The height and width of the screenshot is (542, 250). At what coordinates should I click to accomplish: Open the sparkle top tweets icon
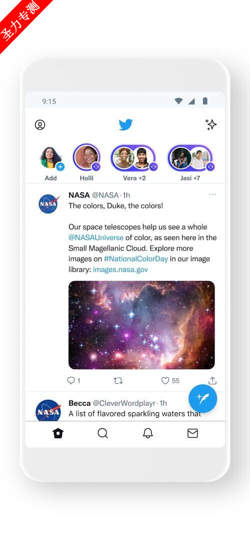coord(210,124)
